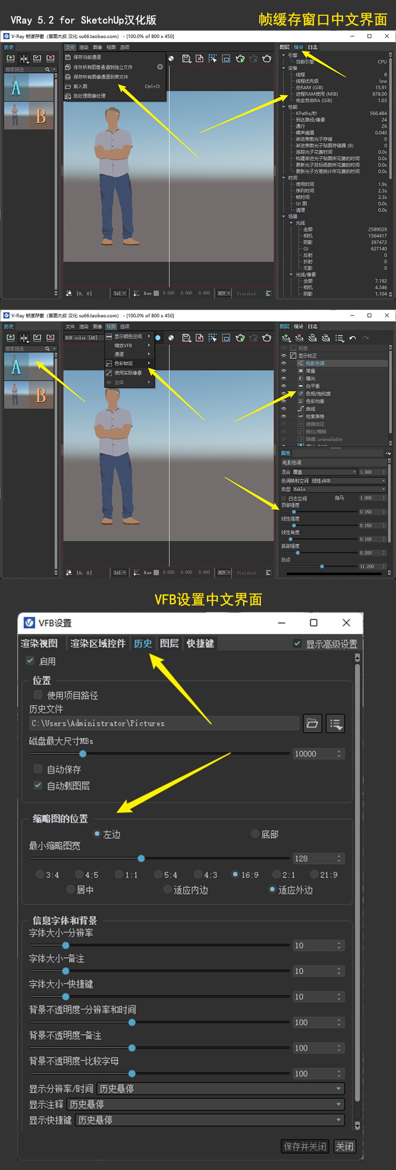Click the layer list options icon
The height and width of the screenshot is (1170, 396).
pyautogui.click(x=339, y=338)
